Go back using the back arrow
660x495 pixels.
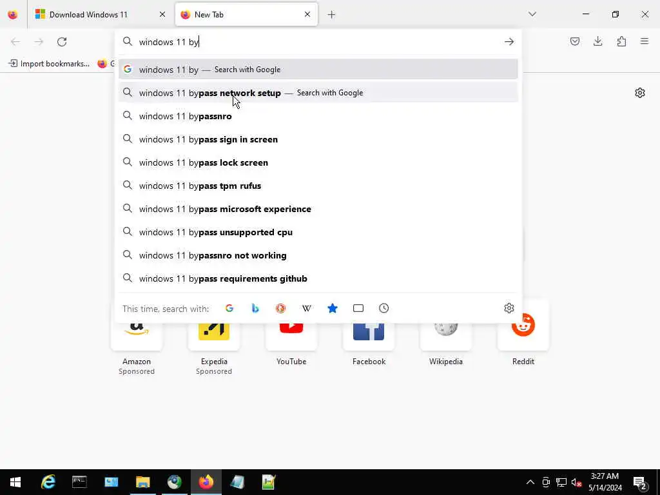15,42
